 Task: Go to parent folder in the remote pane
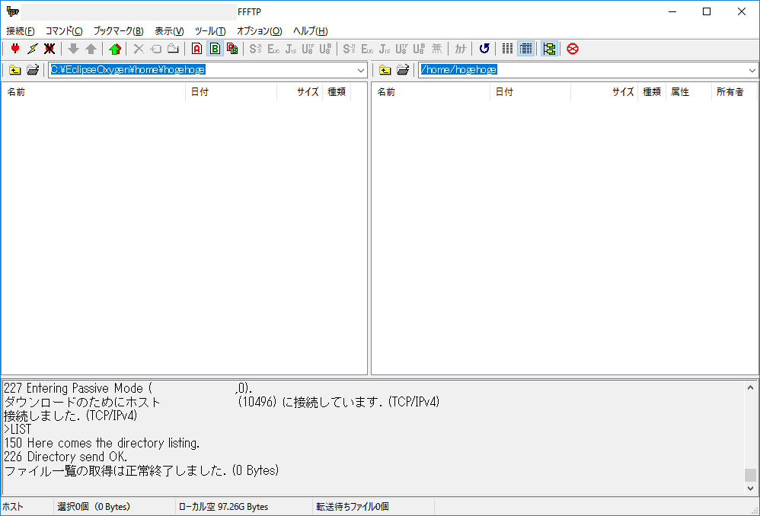click(385, 70)
